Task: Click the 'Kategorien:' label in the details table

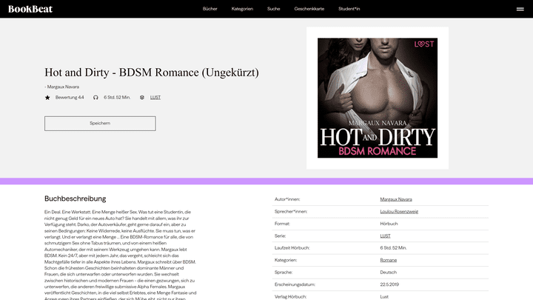Action: pyautogui.click(x=286, y=260)
